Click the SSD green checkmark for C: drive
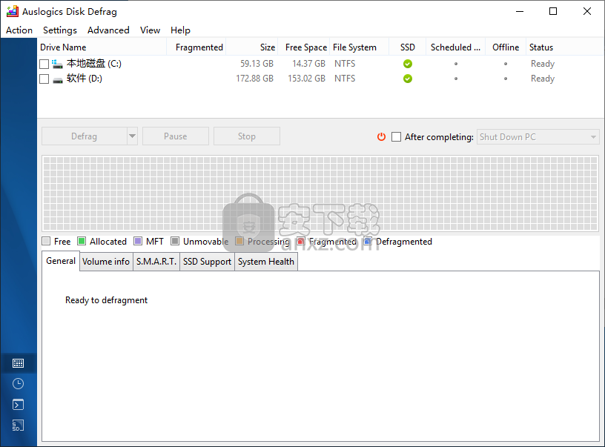This screenshot has width=605, height=447. click(408, 64)
